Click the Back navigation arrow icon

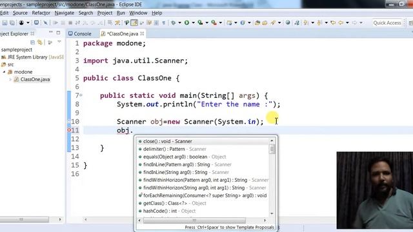tap(341, 23)
